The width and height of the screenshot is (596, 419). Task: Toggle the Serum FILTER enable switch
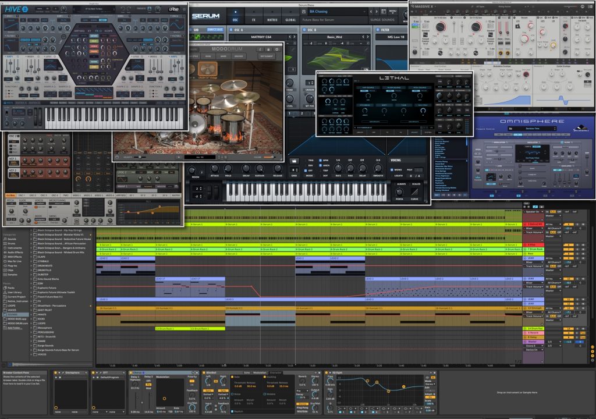point(377,30)
